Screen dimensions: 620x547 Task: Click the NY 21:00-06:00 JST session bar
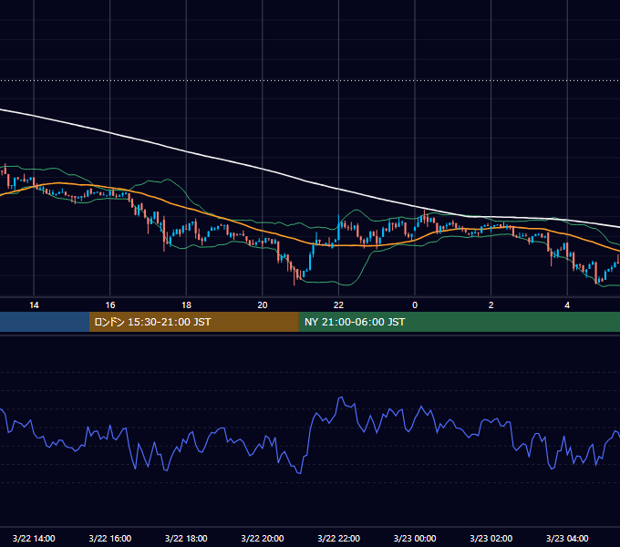(x=459, y=322)
